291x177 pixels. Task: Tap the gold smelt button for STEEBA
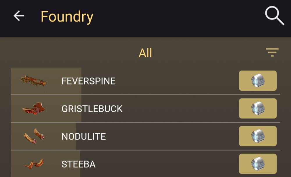258,163
